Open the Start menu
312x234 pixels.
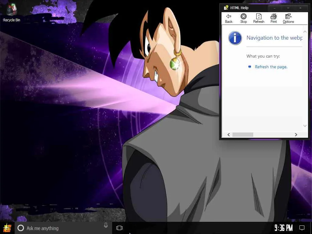[x=7, y=228]
